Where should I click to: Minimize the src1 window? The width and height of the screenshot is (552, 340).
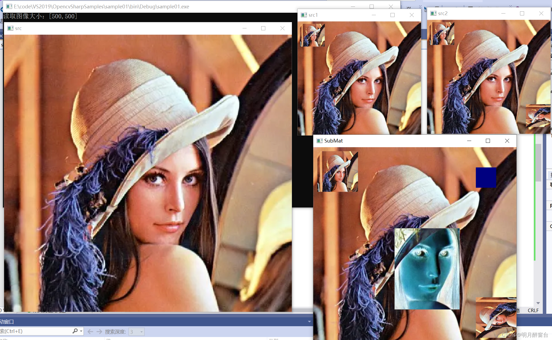(374, 15)
